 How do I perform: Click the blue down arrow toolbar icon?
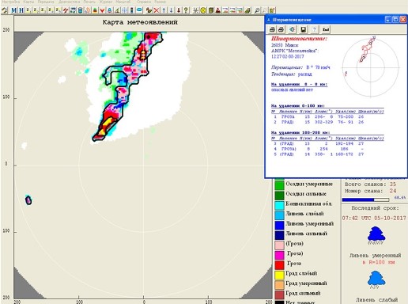(172, 10)
